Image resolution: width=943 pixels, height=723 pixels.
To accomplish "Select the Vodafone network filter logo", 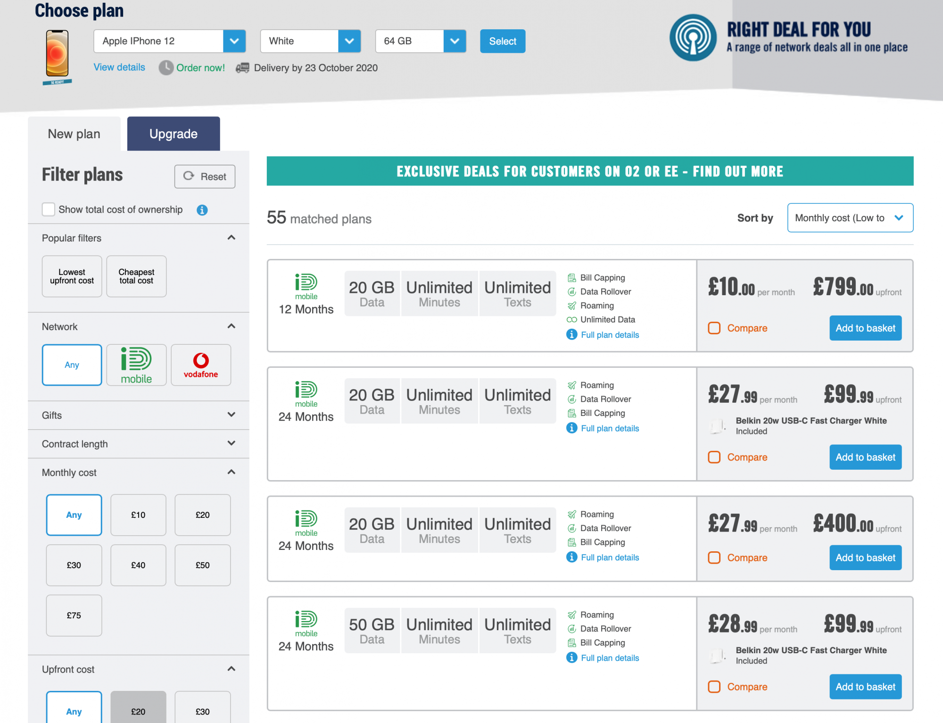I will [201, 365].
